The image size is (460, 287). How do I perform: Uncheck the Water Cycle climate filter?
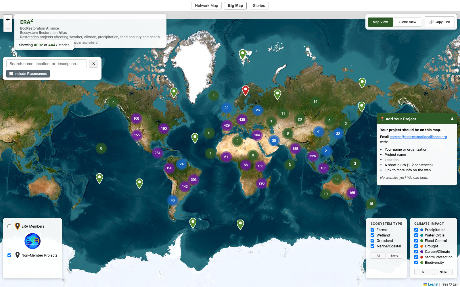click(416, 235)
